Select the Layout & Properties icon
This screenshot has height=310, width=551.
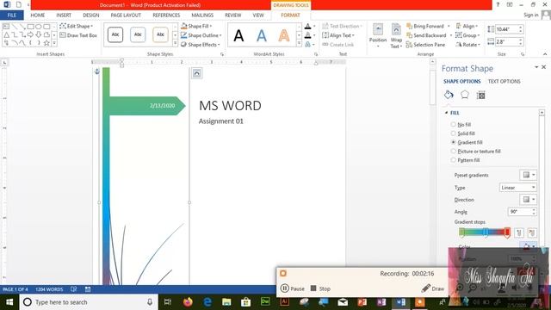[480, 95]
